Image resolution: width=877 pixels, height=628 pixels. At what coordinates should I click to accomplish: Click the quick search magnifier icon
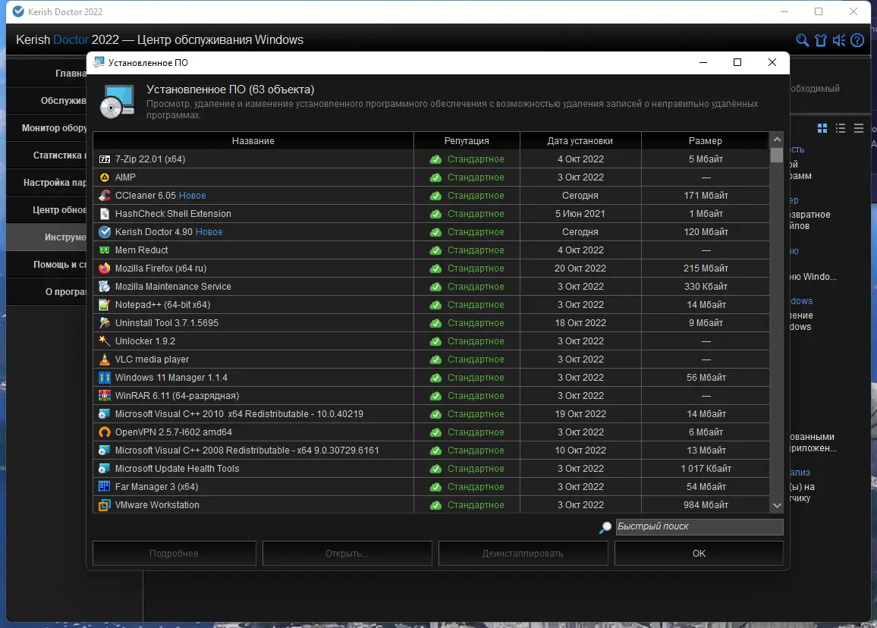tap(605, 527)
